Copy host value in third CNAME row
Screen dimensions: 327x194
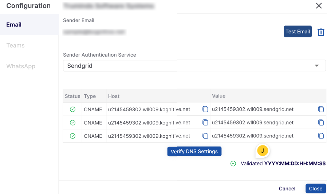(x=205, y=136)
